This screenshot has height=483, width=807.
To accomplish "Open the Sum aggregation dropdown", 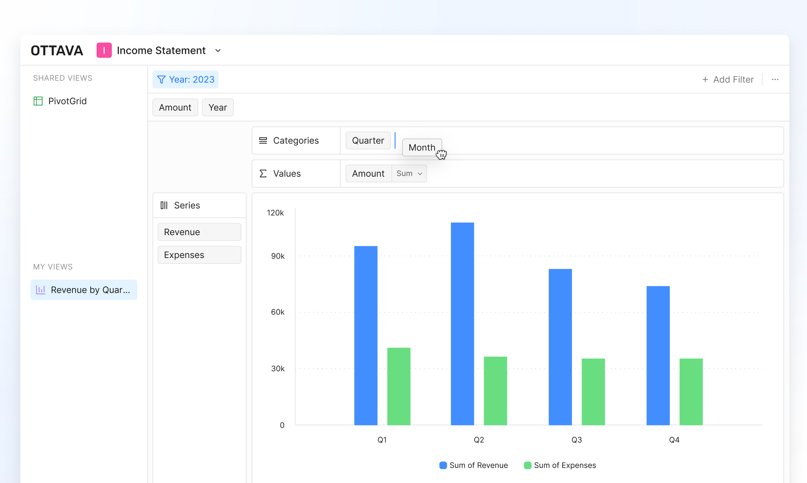I will tap(409, 174).
